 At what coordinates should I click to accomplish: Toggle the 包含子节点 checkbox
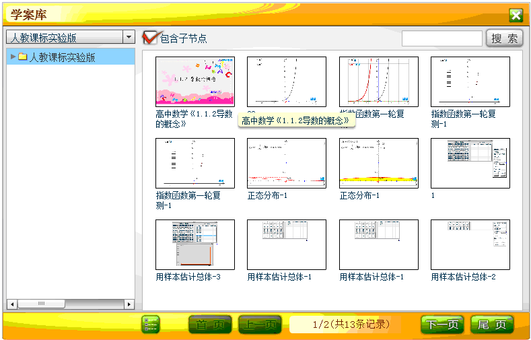[x=150, y=38]
